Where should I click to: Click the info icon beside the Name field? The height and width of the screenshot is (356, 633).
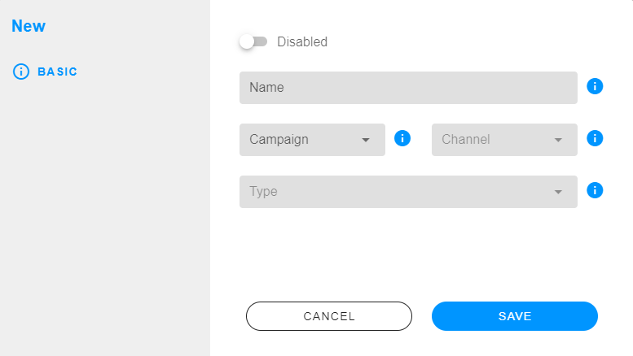(595, 86)
